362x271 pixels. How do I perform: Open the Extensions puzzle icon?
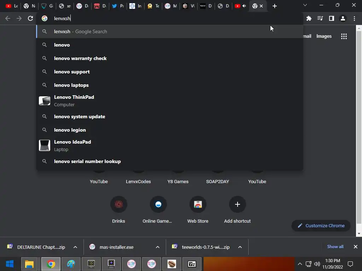[309, 18]
